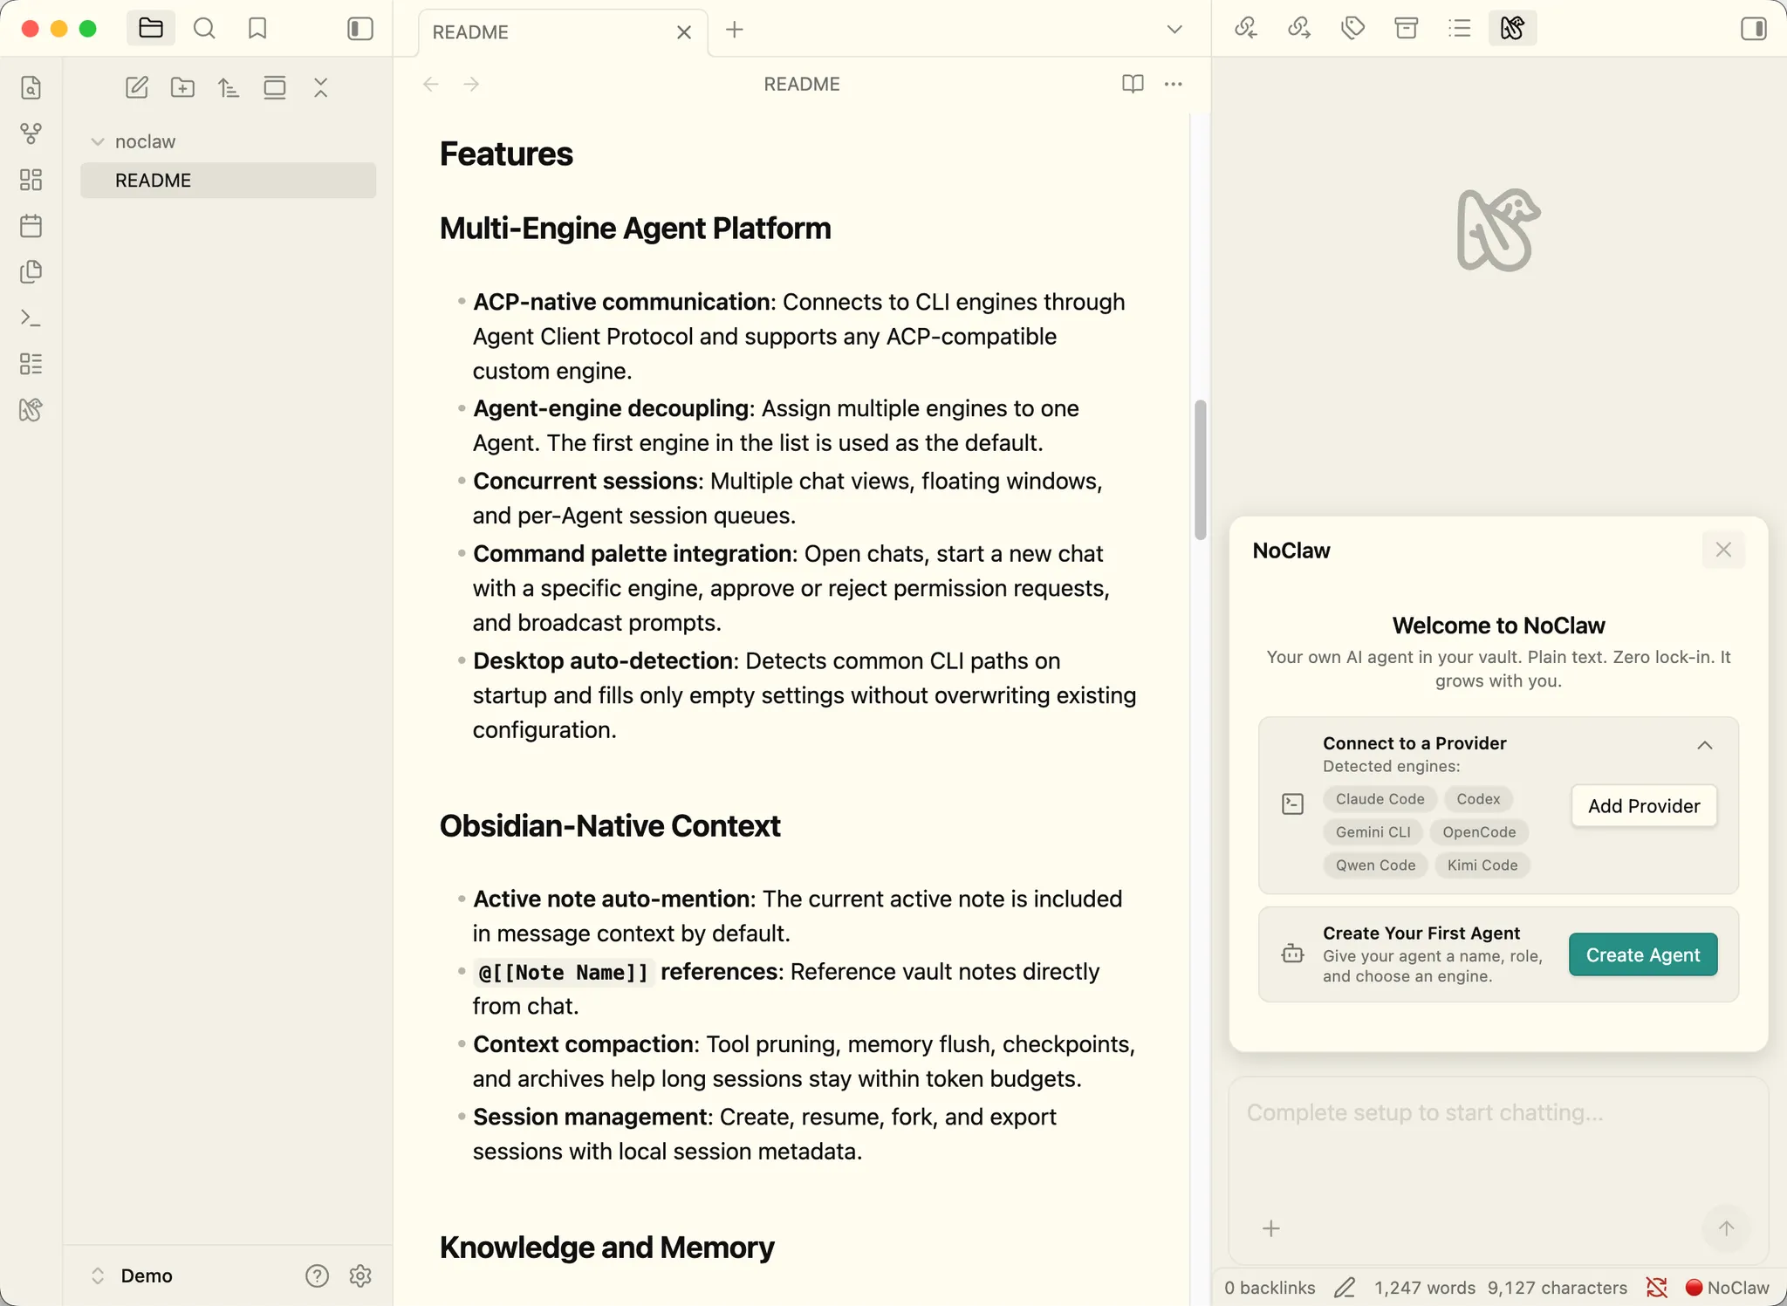This screenshot has height=1306, width=1787.
Task: Add attachment with the plus icon
Action: 1271,1229
